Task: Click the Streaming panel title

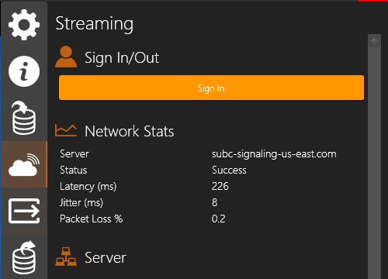Action: 95,24
